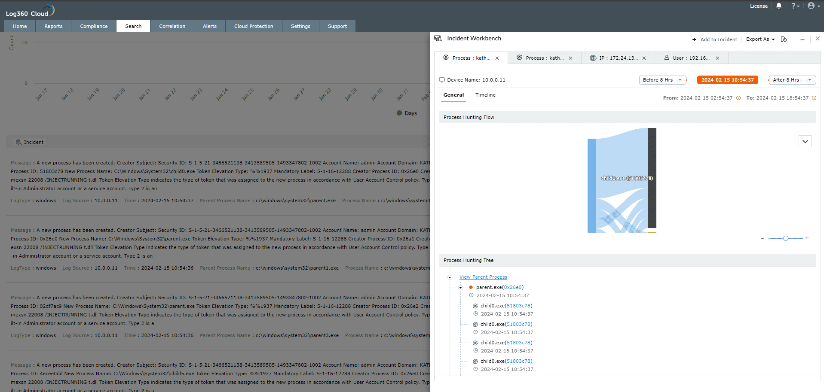824x392 pixels.
Task: Click the monitor icon next to Device Name
Action: [x=442, y=80]
